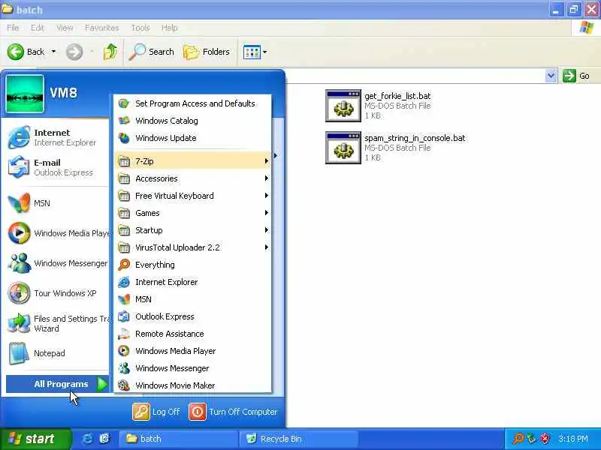Viewport: 601px width, 450px height.
Task: Open Search in the Explorer toolbar
Action: point(152,52)
